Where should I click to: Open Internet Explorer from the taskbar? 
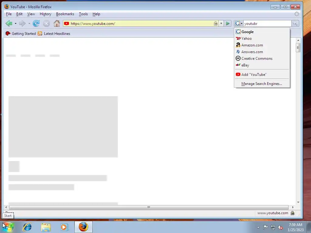click(x=27, y=227)
